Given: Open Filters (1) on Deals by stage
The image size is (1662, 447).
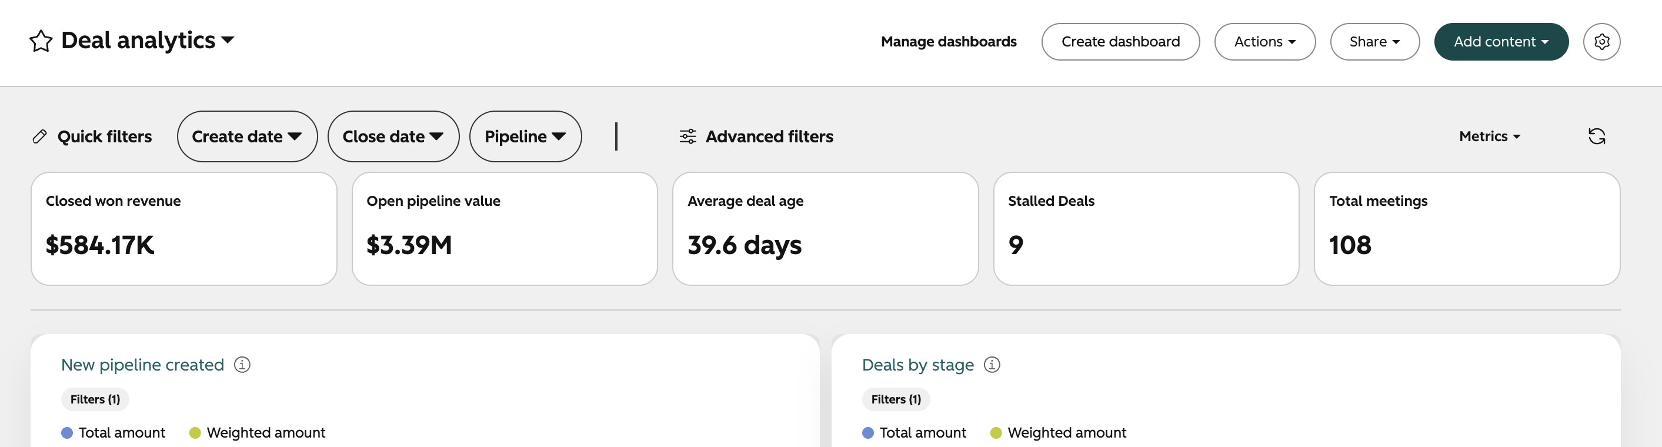Looking at the screenshot, I should [896, 399].
